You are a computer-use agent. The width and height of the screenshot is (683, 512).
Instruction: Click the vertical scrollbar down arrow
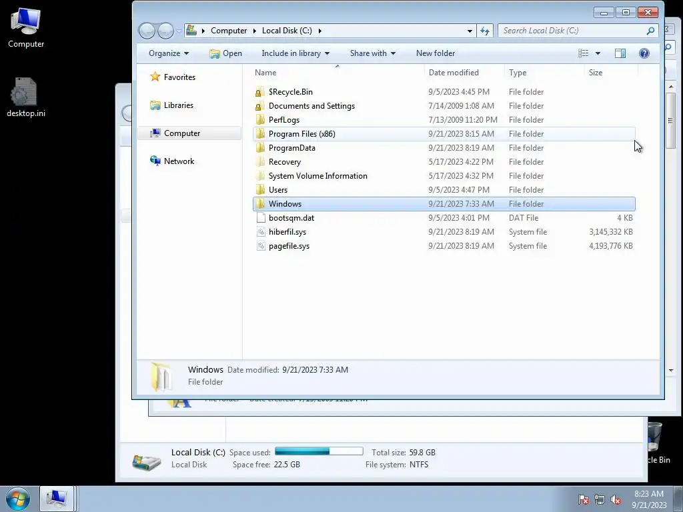[x=671, y=370]
